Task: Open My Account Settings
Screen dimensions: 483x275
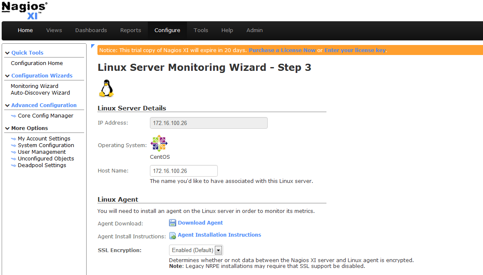Action: [x=44, y=139]
